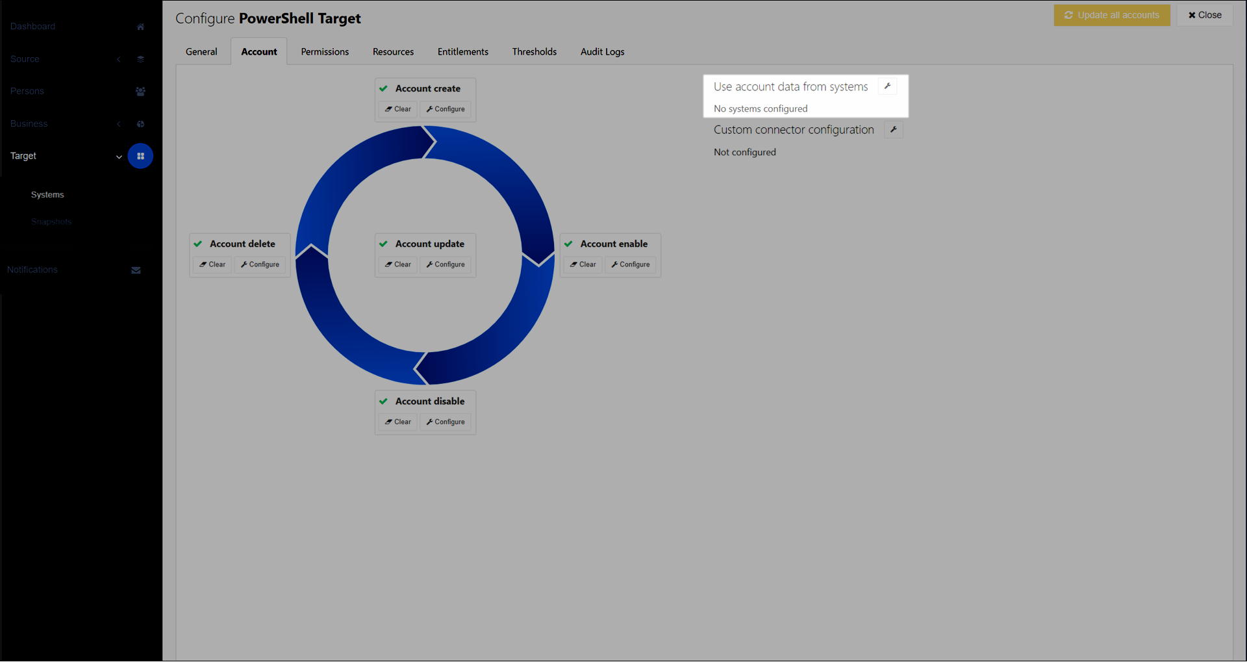
Task: Click the Account enable green checkmark
Action: (568, 244)
